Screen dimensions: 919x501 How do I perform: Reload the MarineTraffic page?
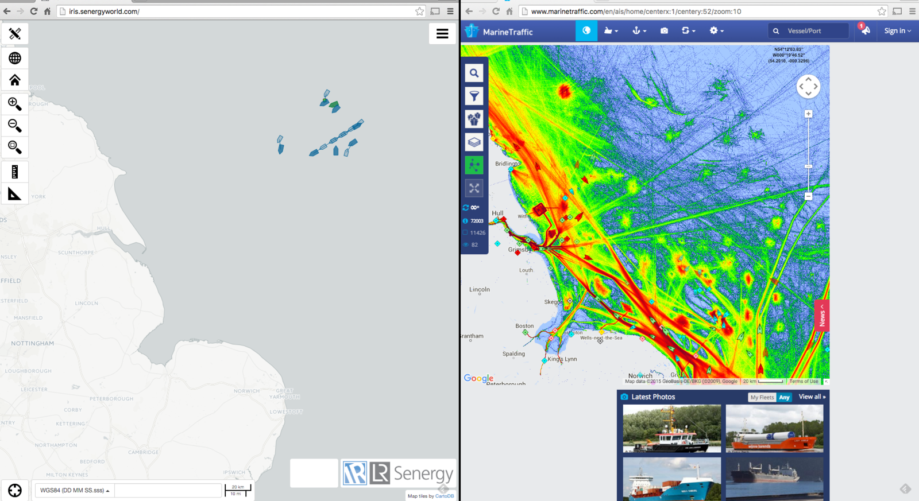pos(496,11)
